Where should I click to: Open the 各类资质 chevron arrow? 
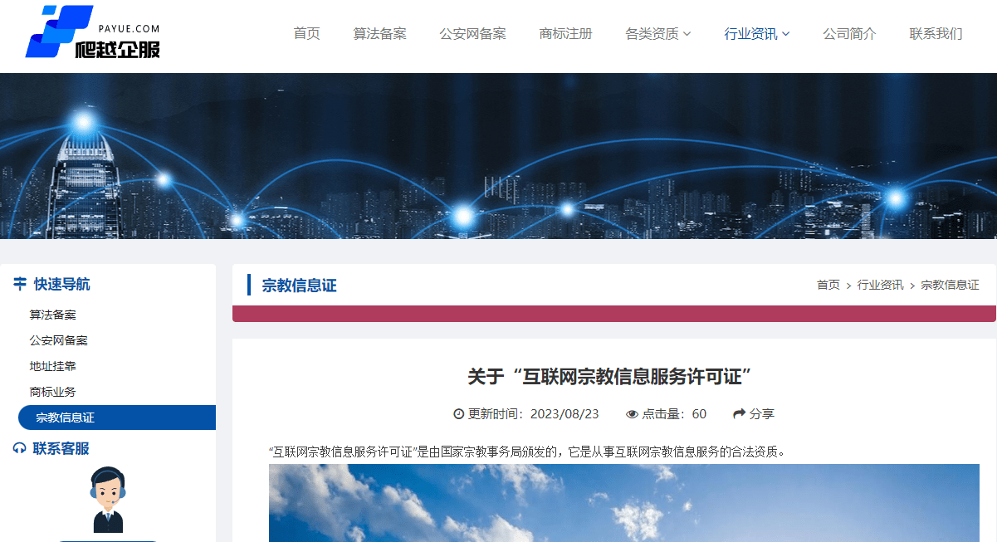click(x=688, y=34)
